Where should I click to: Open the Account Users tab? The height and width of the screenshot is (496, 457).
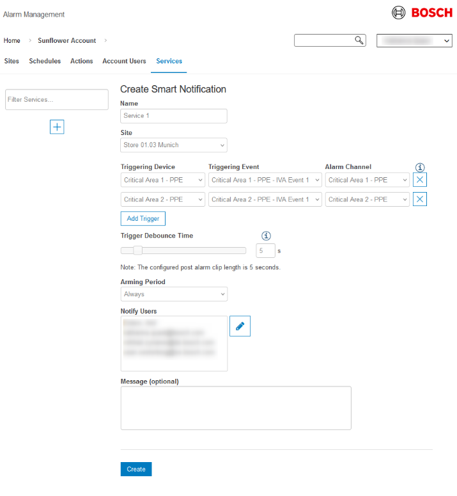point(124,61)
